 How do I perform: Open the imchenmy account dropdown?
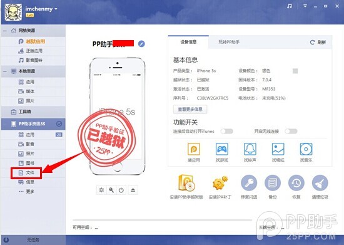click(x=41, y=9)
